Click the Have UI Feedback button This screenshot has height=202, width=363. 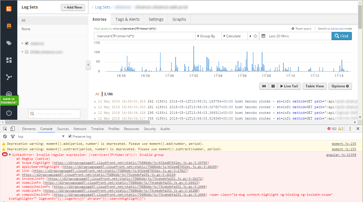pyautogui.click(x=9, y=100)
